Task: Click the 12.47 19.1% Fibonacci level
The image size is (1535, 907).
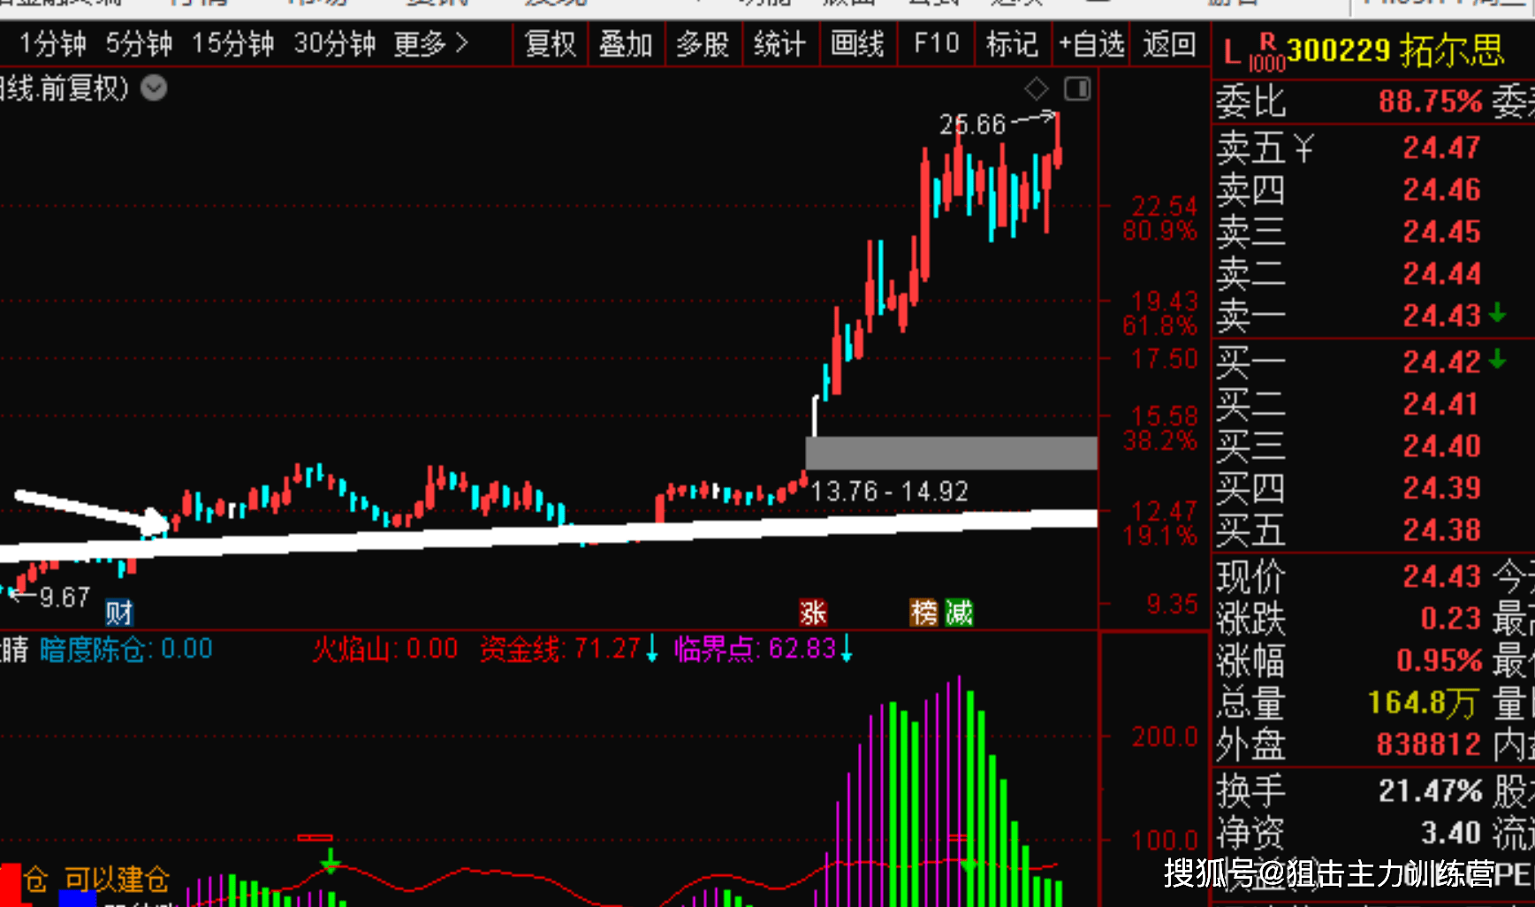Action: pyautogui.click(x=1160, y=523)
